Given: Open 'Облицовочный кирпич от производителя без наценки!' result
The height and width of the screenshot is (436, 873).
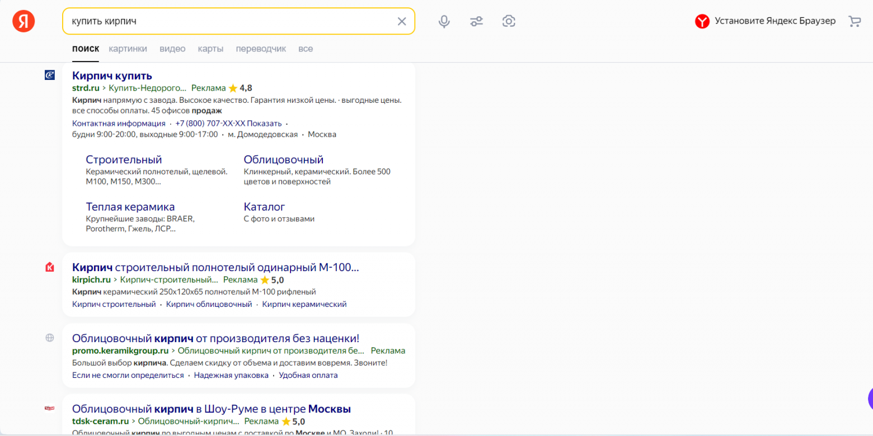Looking at the screenshot, I should [215, 338].
